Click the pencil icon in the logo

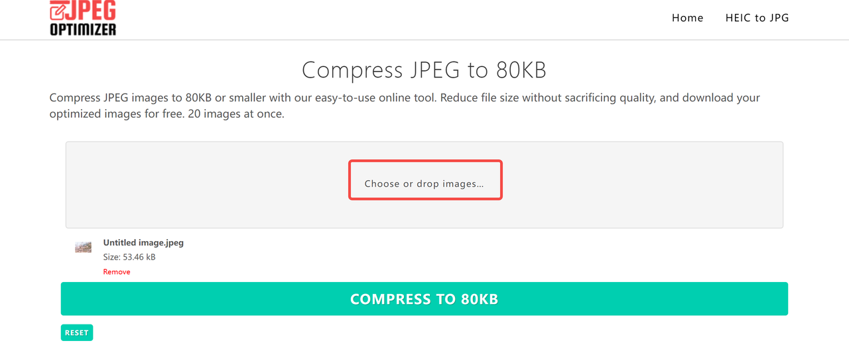[58, 9]
